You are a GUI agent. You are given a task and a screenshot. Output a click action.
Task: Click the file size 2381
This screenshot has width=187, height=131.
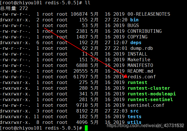[x=82, y=31]
